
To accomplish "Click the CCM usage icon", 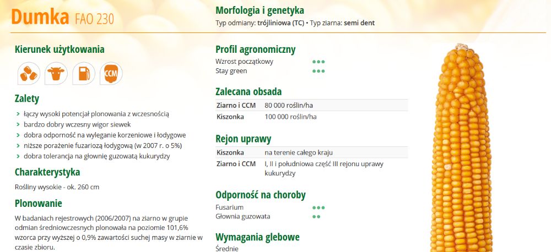I will pyautogui.click(x=111, y=74).
